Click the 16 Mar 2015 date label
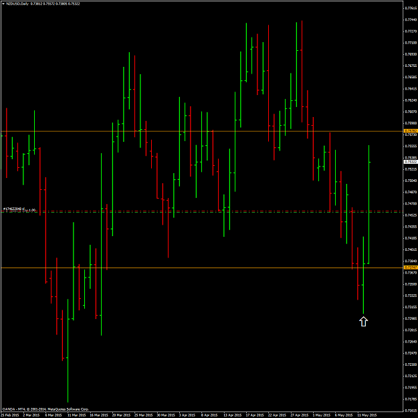418x418 pixels. point(99,415)
